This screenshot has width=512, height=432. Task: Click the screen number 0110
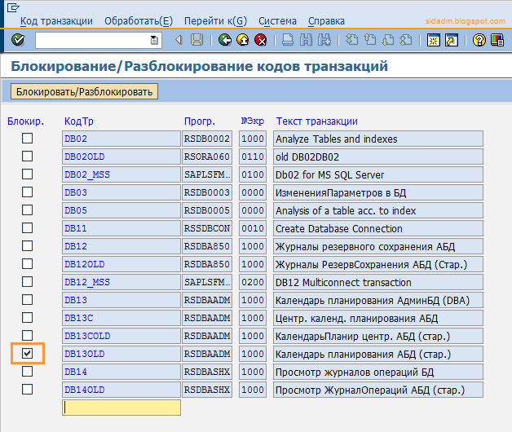(x=253, y=156)
